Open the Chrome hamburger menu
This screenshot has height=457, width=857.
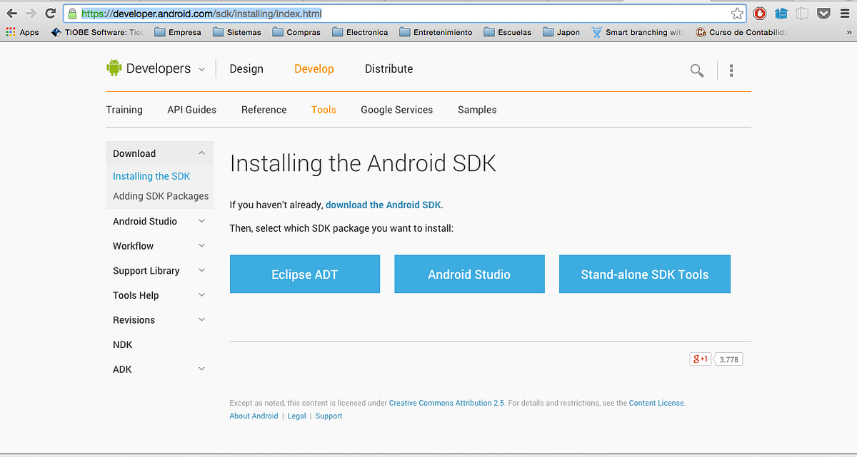click(845, 13)
